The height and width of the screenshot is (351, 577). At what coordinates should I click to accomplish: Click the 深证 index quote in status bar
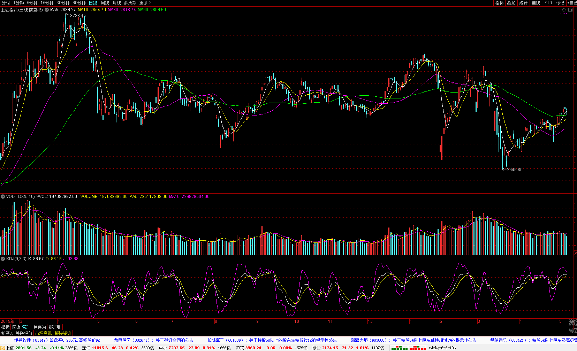pyautogui.click(x=118, y=348)
